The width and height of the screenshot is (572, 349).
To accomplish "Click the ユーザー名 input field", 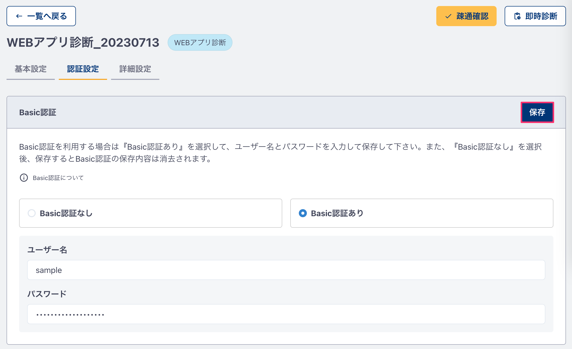I will tap(286, 270).
